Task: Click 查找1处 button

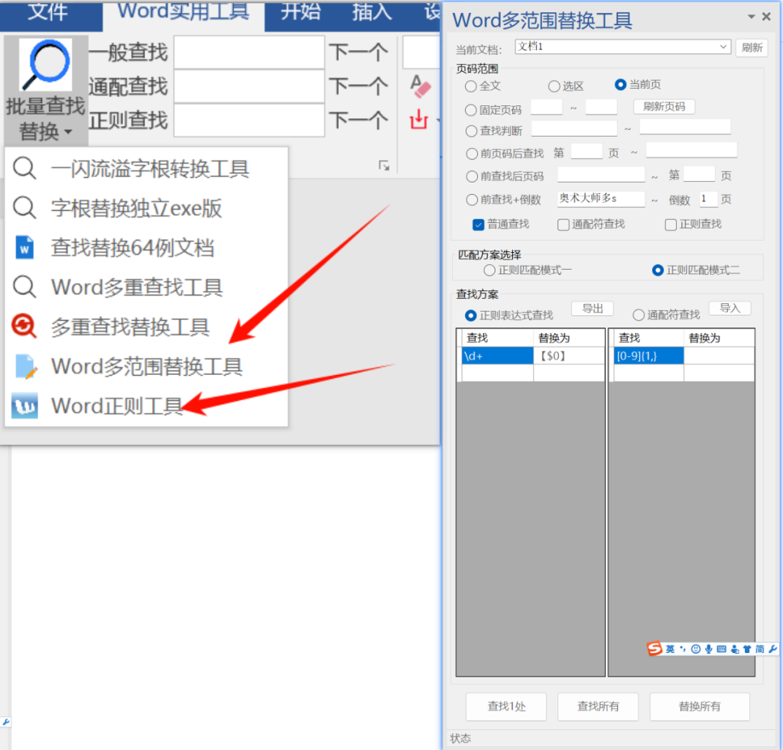Action: 506,706
